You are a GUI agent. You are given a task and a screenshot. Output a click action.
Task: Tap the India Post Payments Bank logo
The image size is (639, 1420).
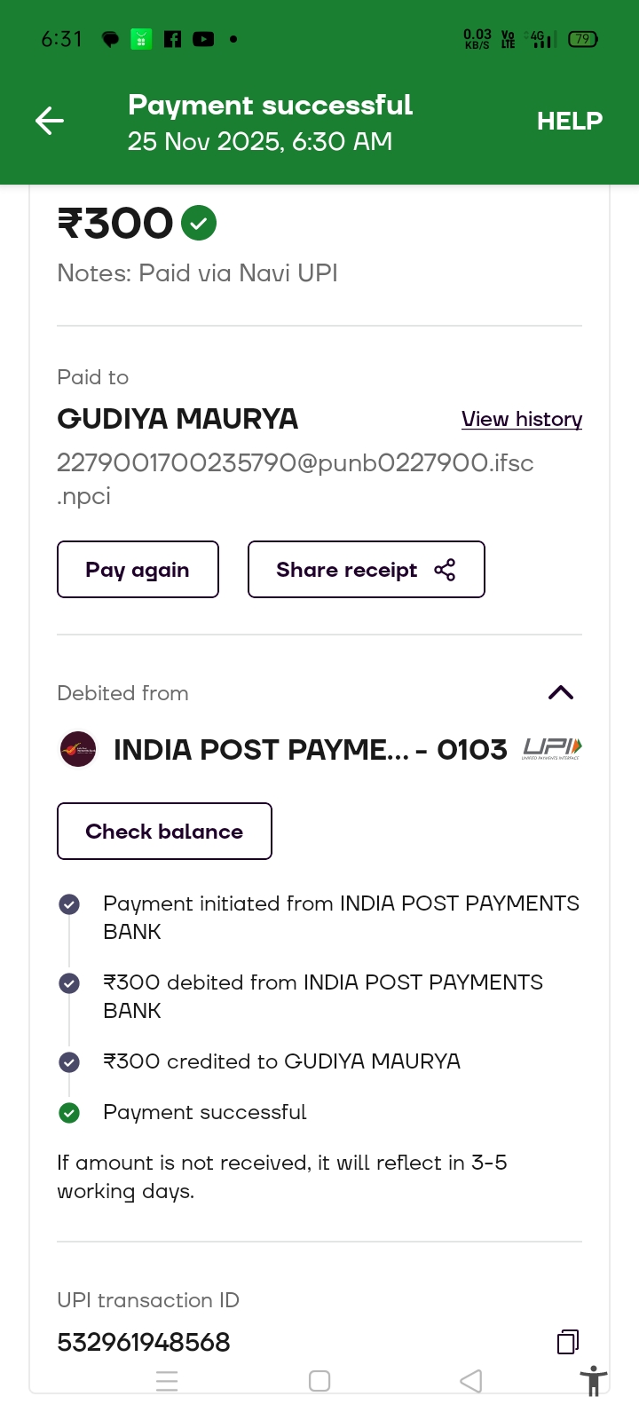click(x=78, y=749)
